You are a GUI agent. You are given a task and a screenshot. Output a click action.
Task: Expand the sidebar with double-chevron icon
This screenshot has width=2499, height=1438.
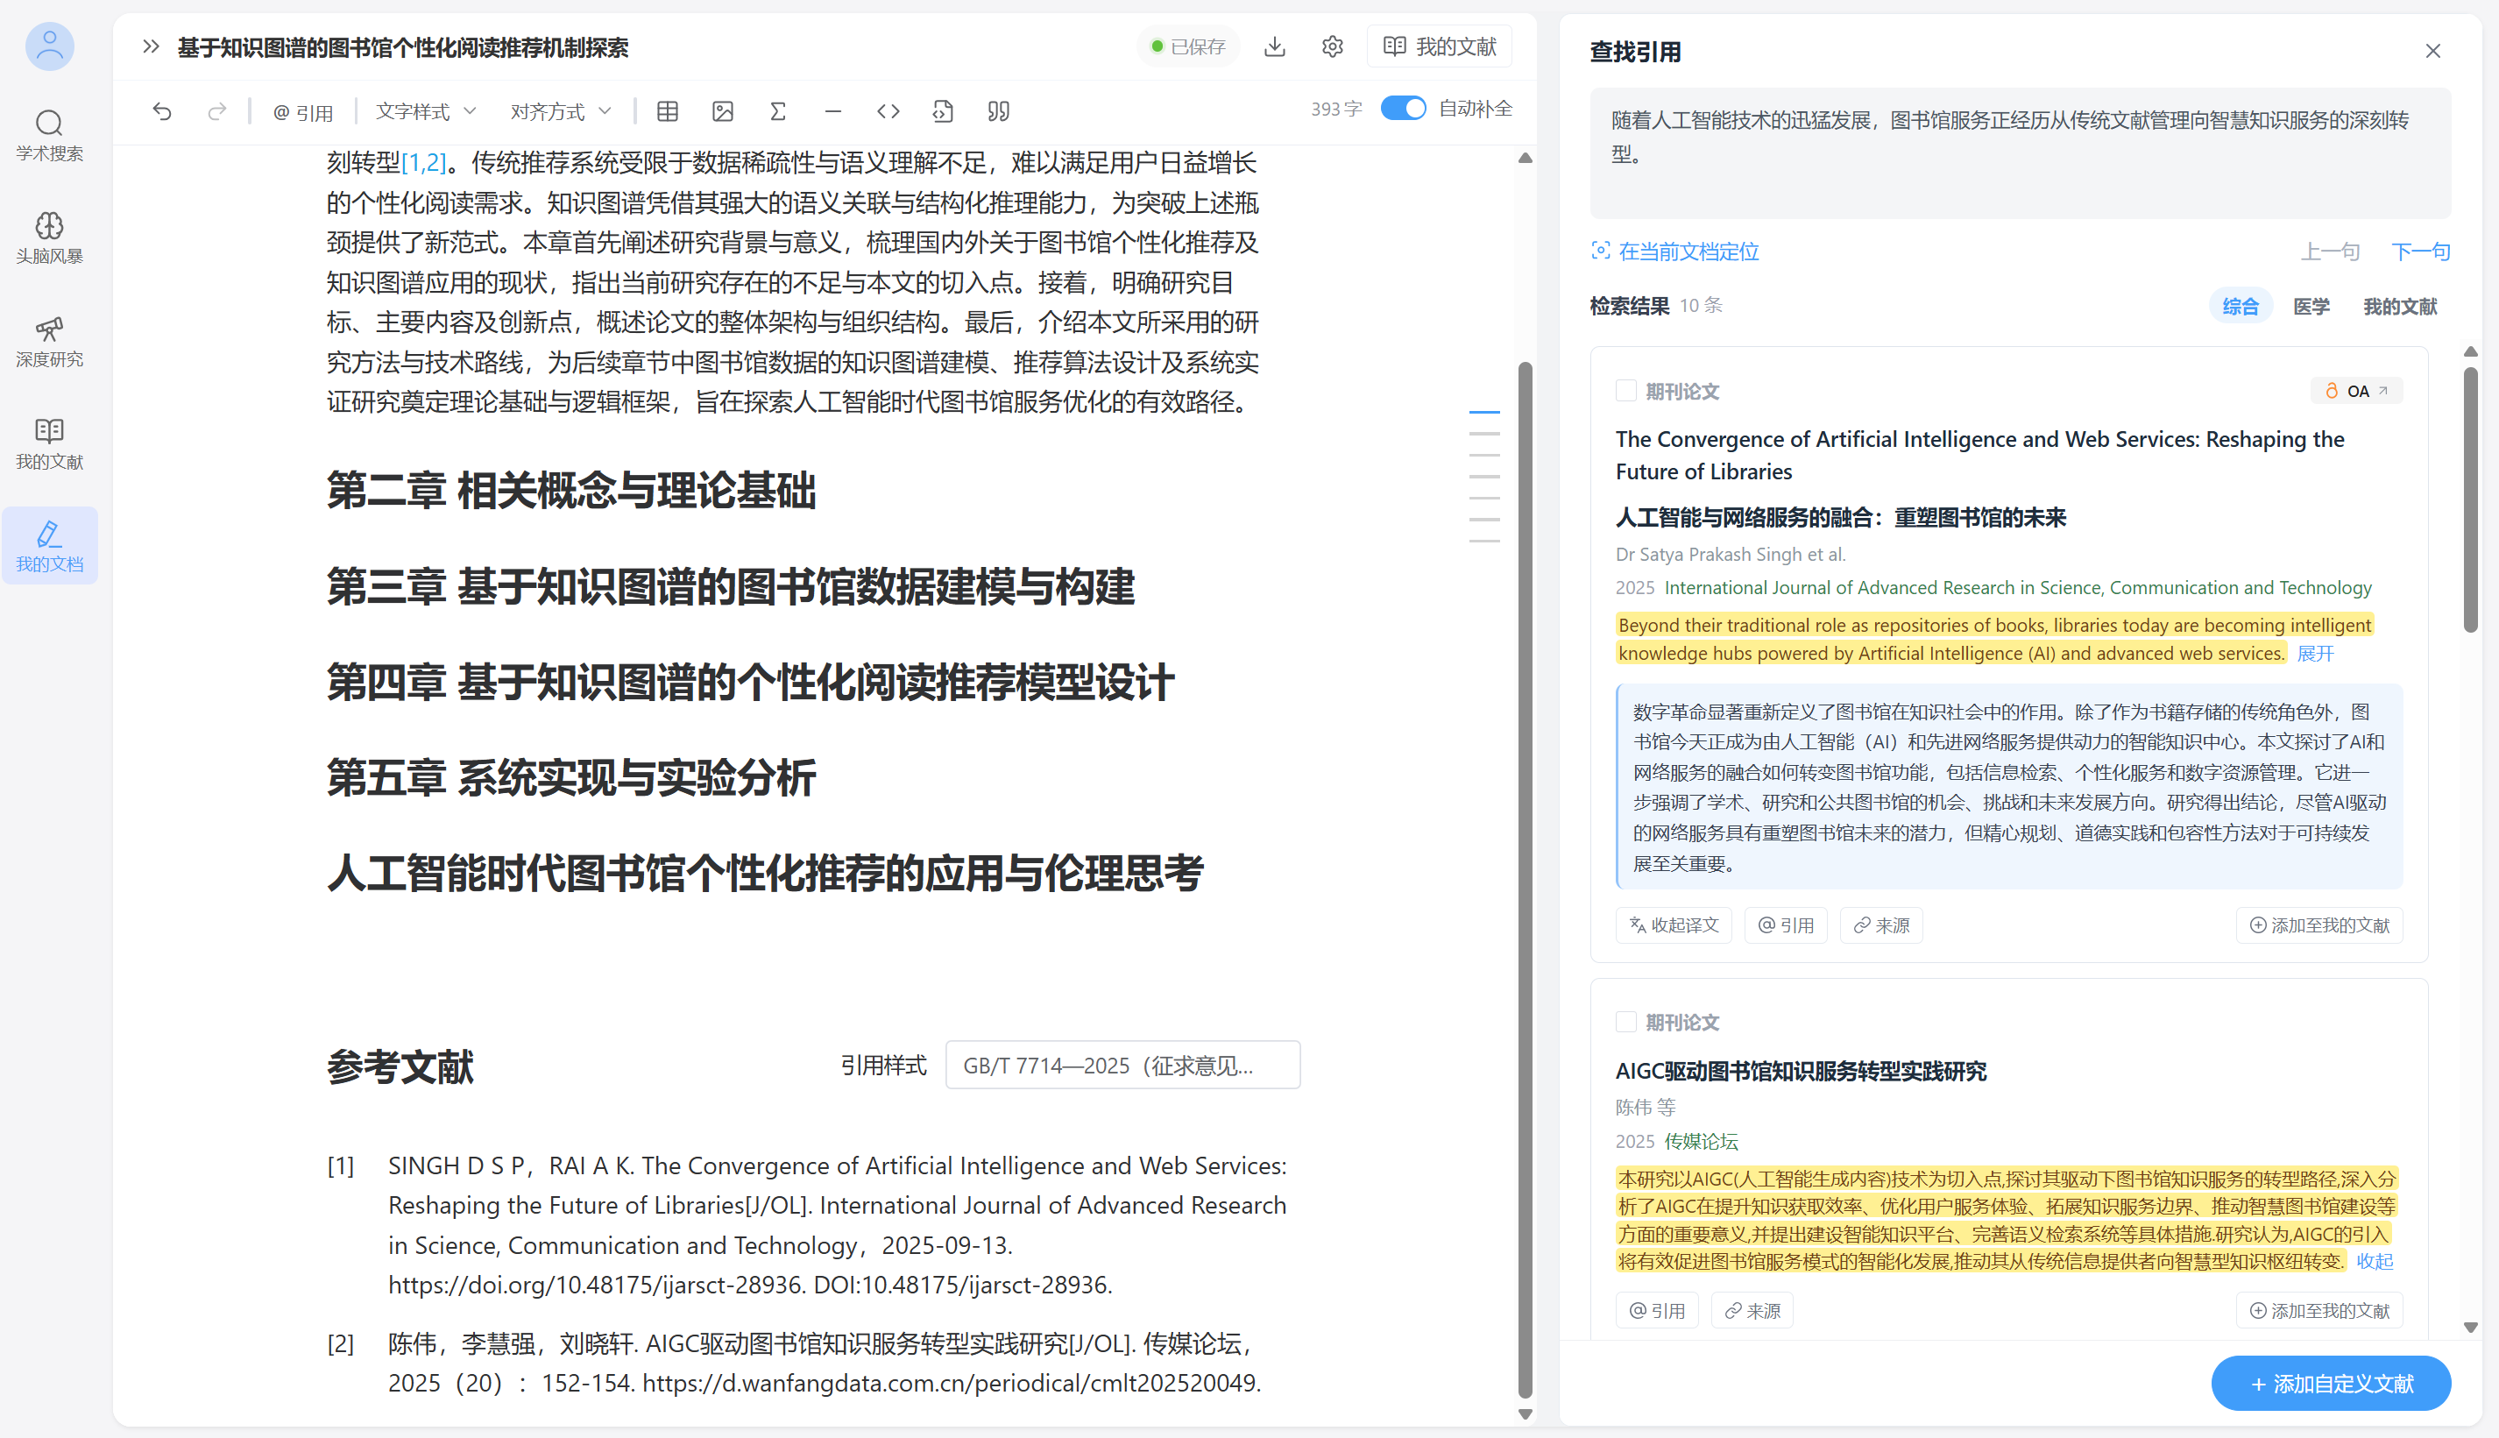(x=150, y=46)
